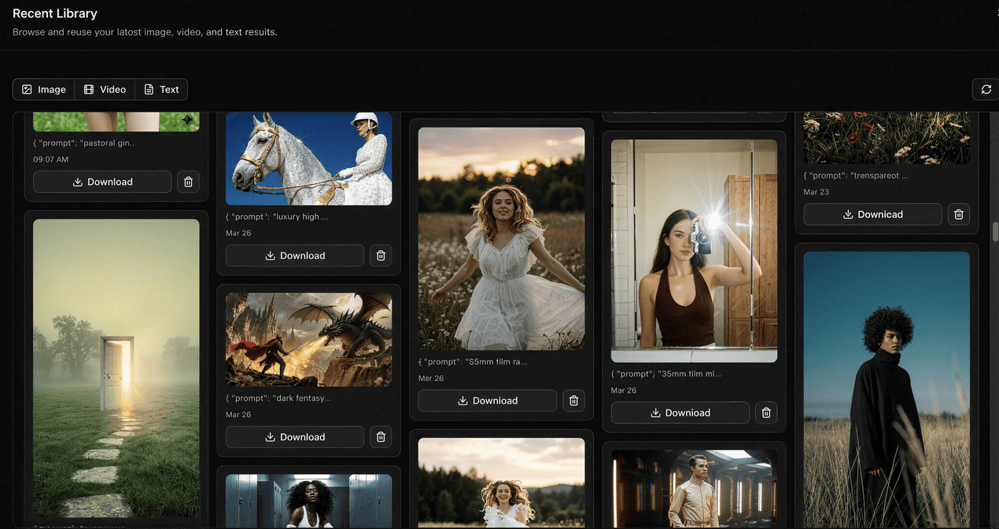Viewport: 999px width, 529px height.
Task: Download the dark fantasy dragon image
Action: coord(294,437)
